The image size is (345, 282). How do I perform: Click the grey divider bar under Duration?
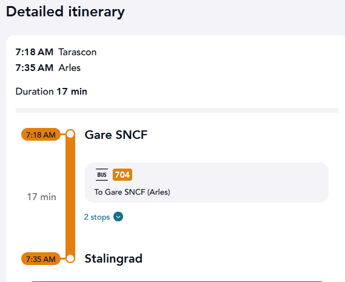pyautogui.click(x=177, y=110)
